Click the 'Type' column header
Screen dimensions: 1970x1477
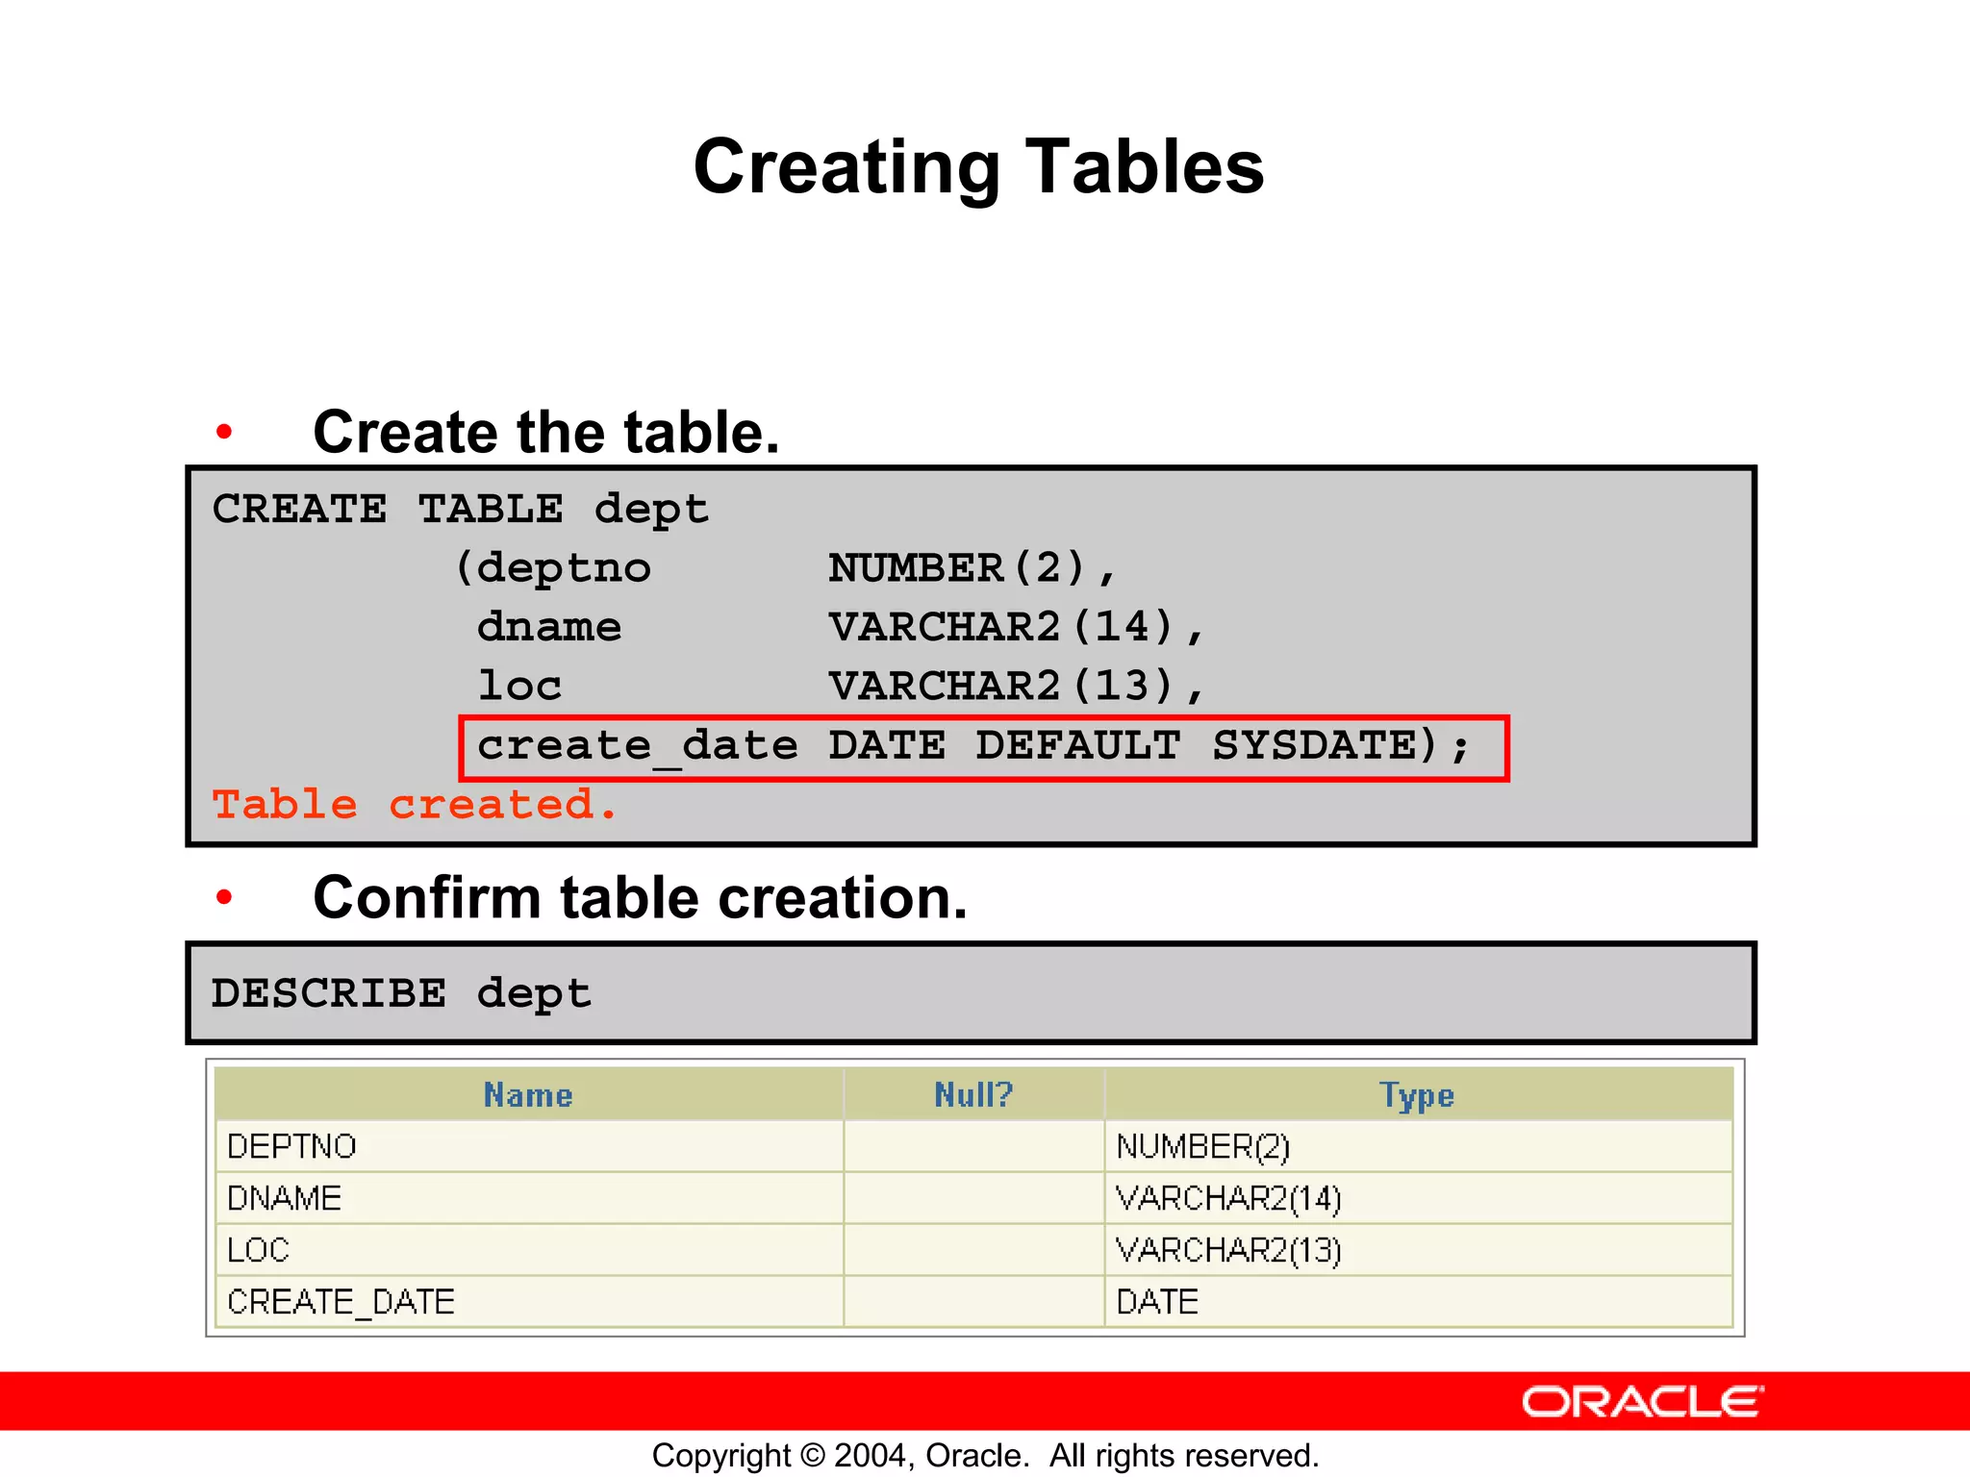point(1416,1094)
